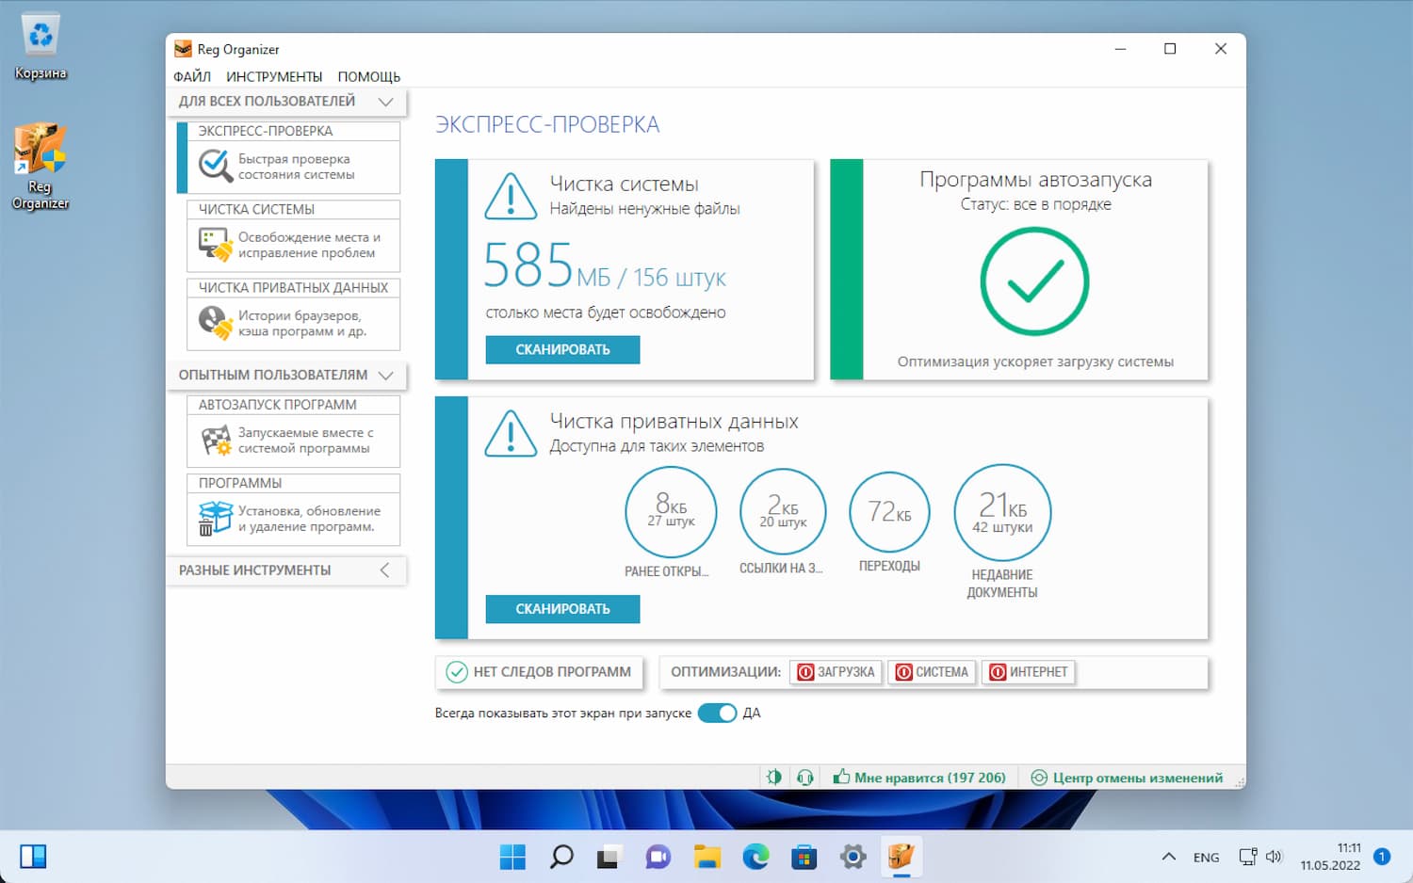Click the warning triangle beside Чистка приватных данных
The height and width of the screenshot is (883, 1413).
point(511,433)
